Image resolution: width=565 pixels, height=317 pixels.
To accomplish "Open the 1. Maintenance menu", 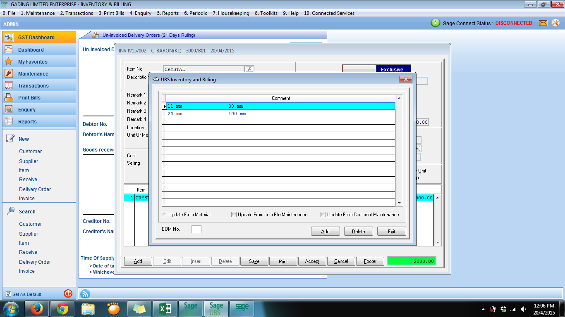I will [x=38, y=13].
